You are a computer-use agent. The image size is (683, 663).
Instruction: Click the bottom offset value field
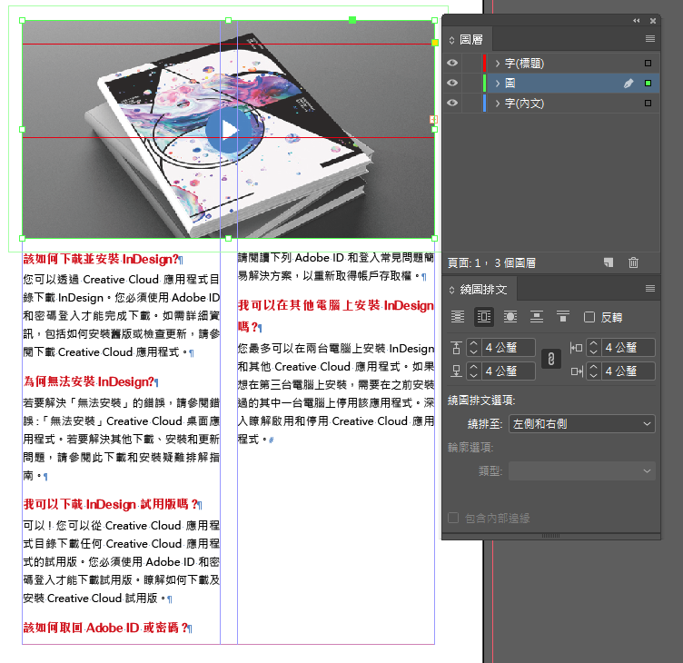coord(509,371)
